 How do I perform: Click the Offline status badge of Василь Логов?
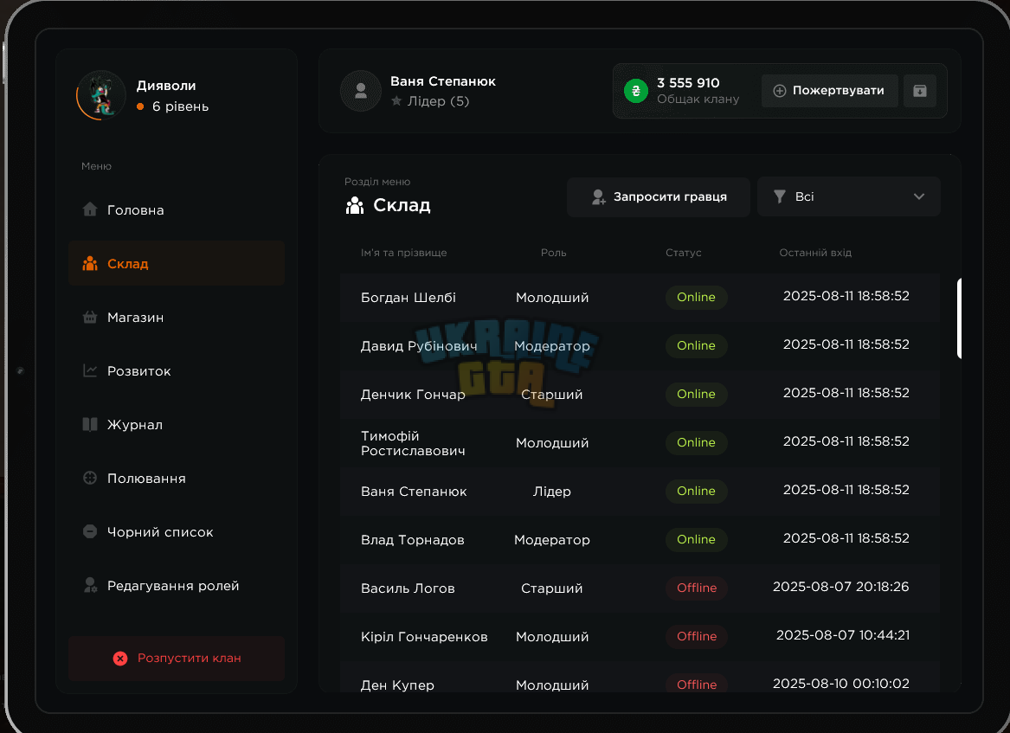point(697,588)
